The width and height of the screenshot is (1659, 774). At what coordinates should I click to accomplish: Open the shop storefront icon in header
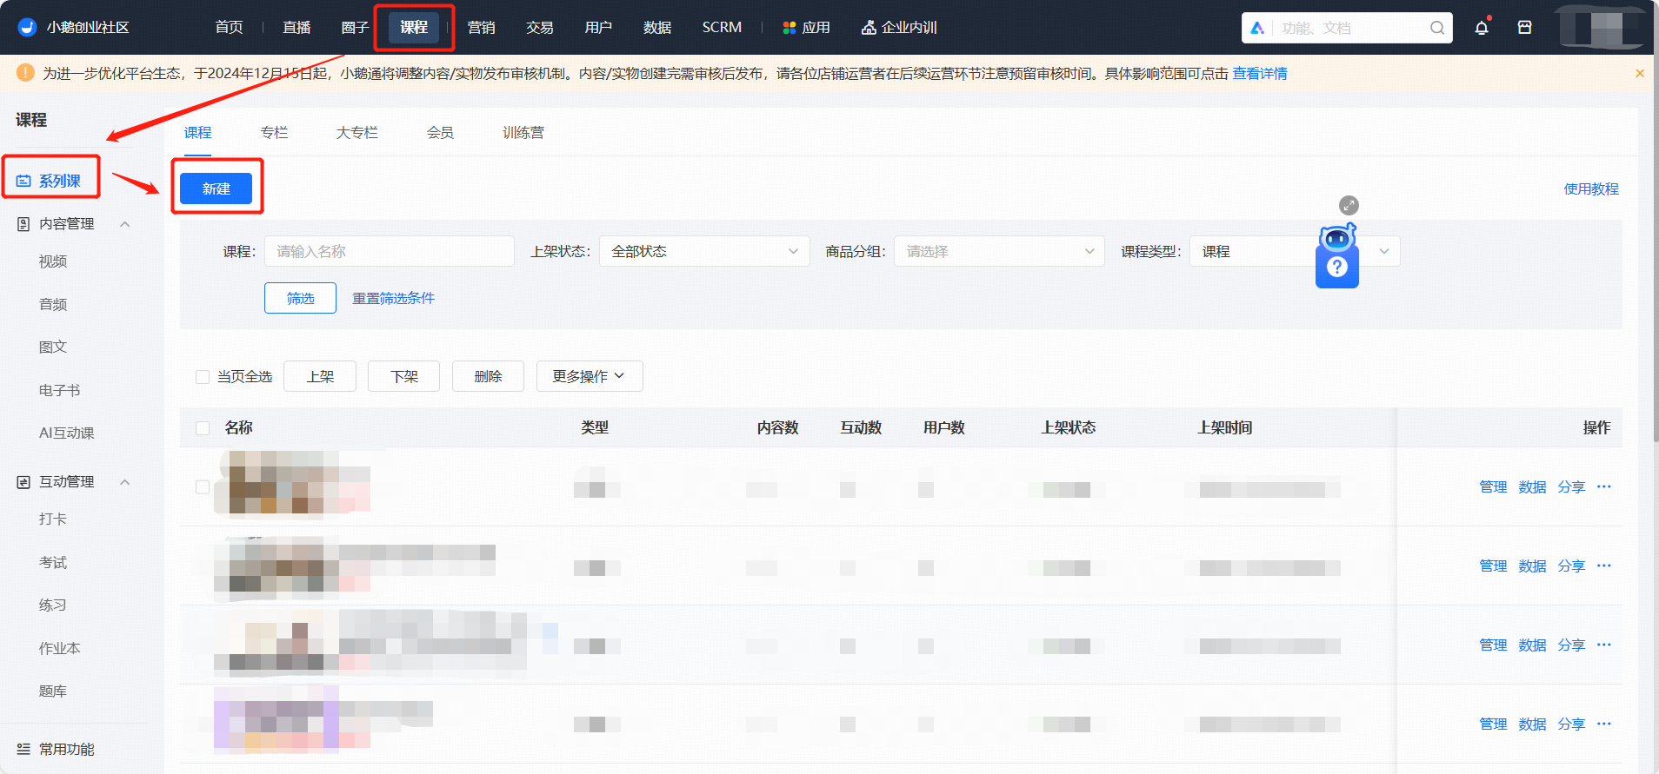pyautogui.click(x=1524, y=28)
